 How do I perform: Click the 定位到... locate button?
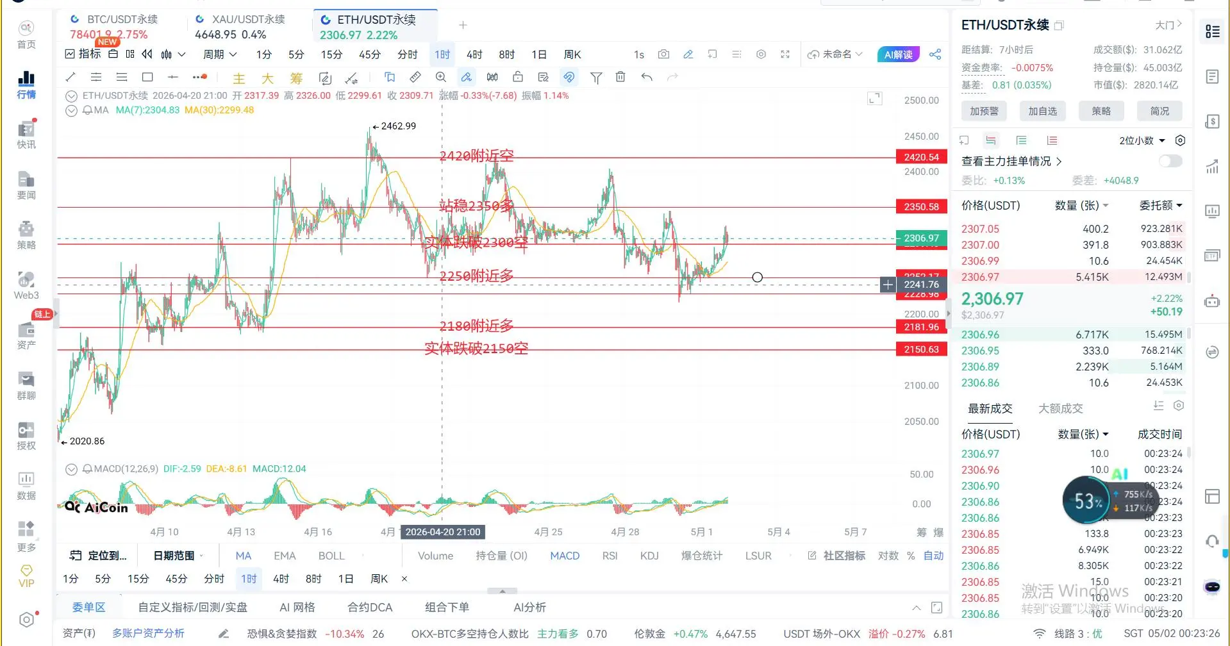(98, 556)
